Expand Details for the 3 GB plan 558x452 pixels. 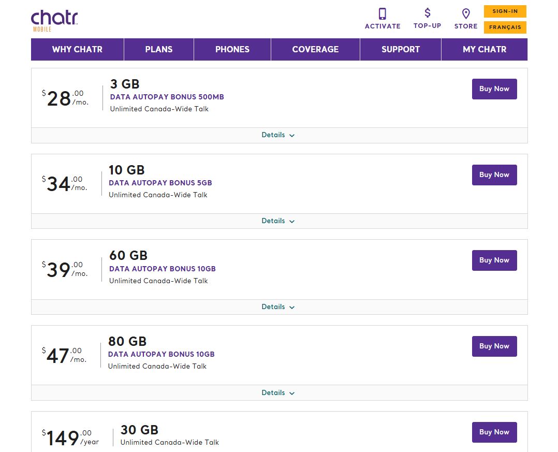[x=278, y=135]
